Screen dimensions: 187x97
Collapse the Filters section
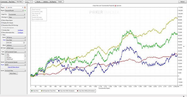(1, 35)
